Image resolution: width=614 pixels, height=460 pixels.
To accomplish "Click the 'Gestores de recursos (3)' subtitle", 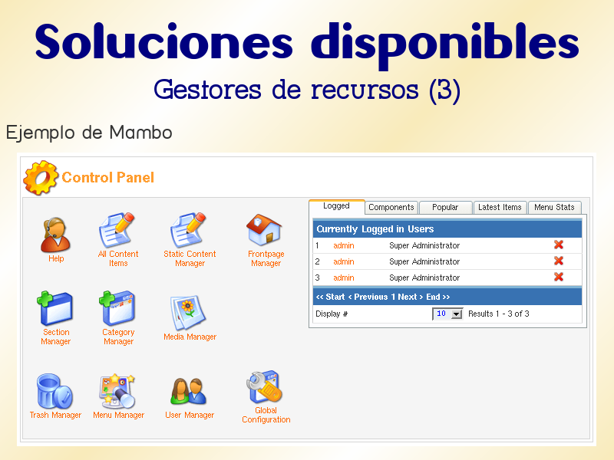I will 306,90.
